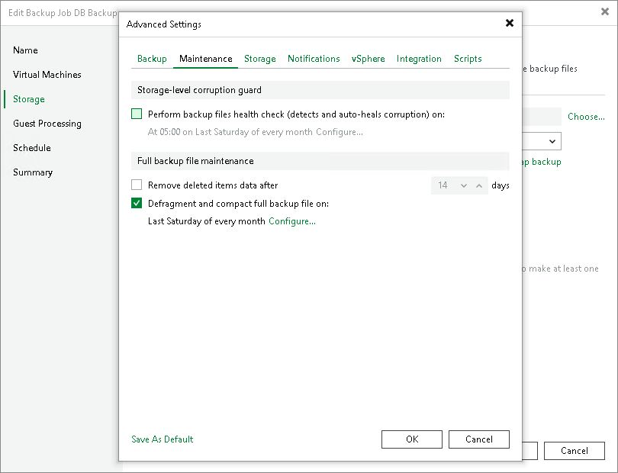Select the Maintenance tab

click(206, 59)
